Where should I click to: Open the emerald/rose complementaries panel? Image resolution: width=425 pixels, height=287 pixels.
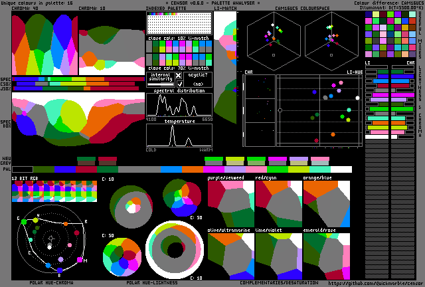[327, 256]
